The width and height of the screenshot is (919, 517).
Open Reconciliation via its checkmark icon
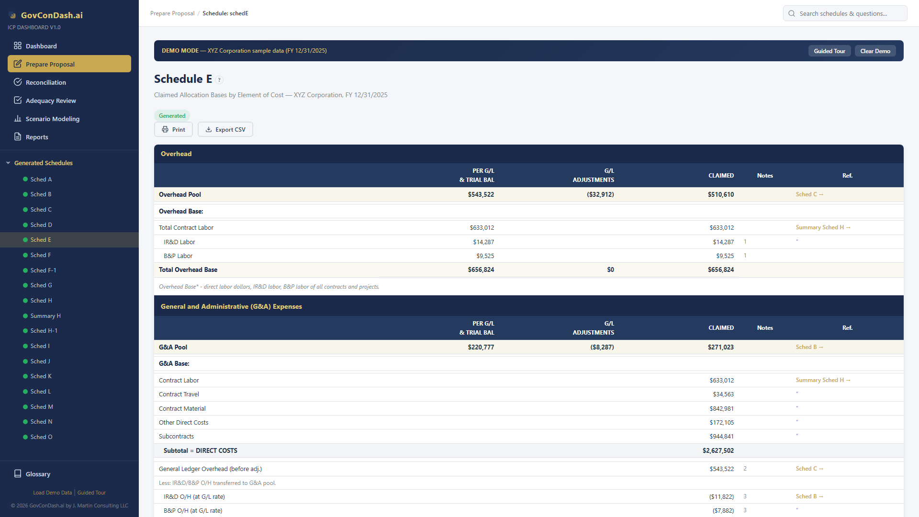click(18, 82)
